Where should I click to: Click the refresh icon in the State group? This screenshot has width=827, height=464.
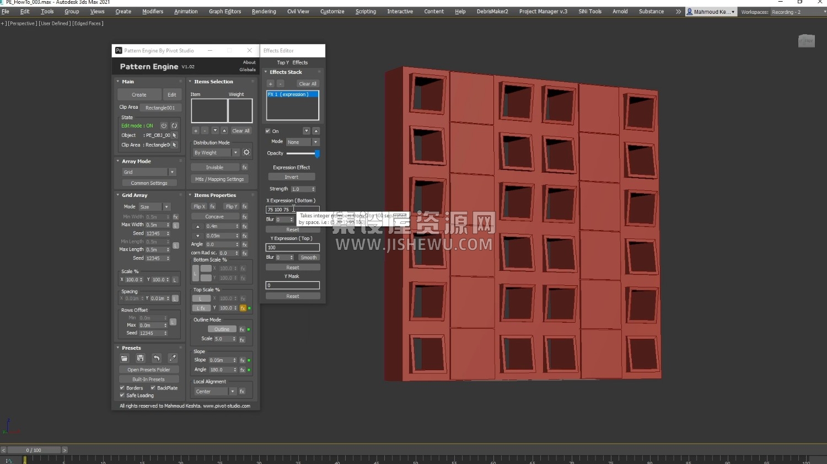(174, 126)
